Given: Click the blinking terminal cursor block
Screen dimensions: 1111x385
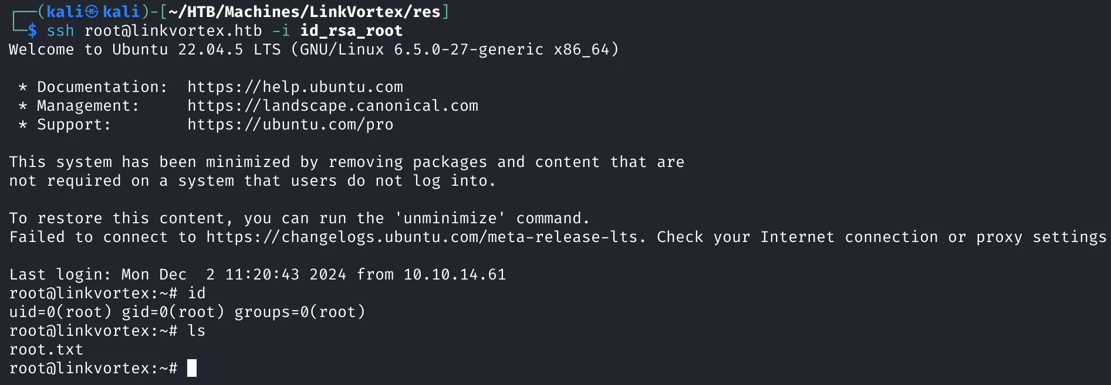Looking at the screenshot, I should click(192, 368).
